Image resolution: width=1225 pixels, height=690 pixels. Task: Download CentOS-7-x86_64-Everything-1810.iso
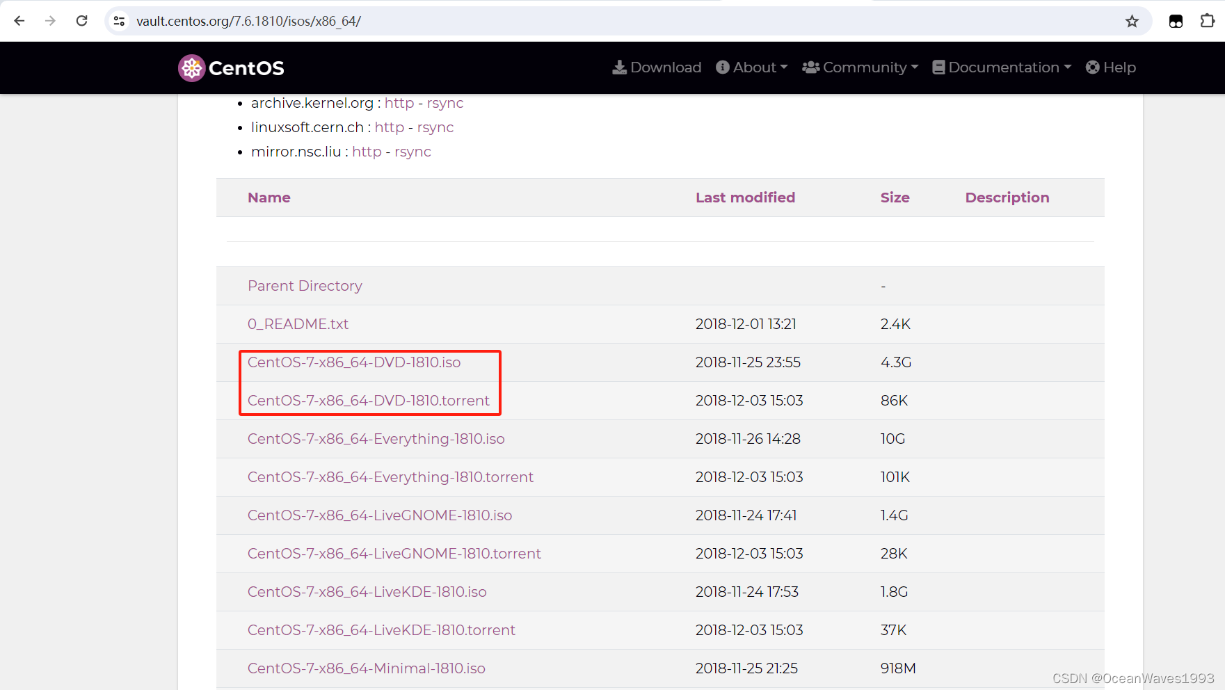(x=376, y=439)
